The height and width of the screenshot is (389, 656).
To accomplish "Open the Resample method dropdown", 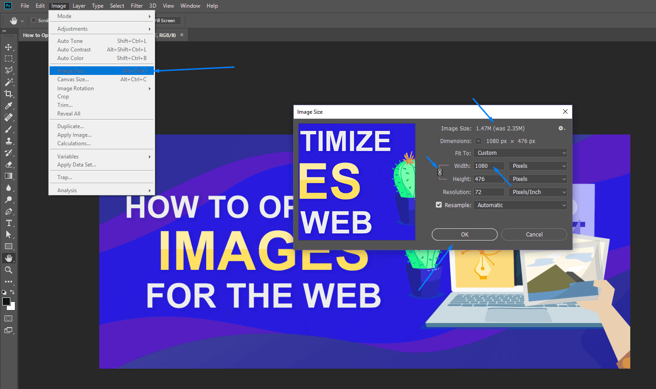I will [x=520, y=205].
